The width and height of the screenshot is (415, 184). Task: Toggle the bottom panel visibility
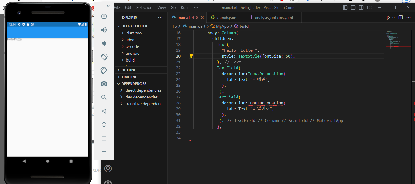(353, 7)
